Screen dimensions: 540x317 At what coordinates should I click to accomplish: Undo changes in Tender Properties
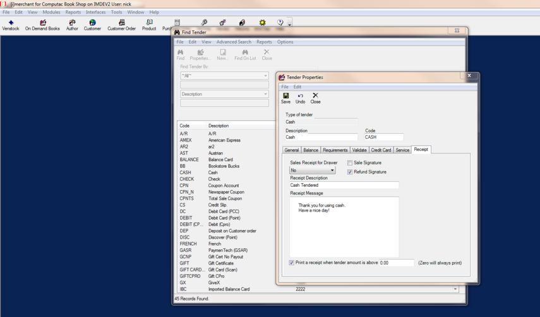(x=300, y=98)
